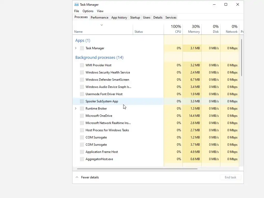Click the Microsoft Network Realtime Inspection icon
The image size is (264, 198).
82,123
